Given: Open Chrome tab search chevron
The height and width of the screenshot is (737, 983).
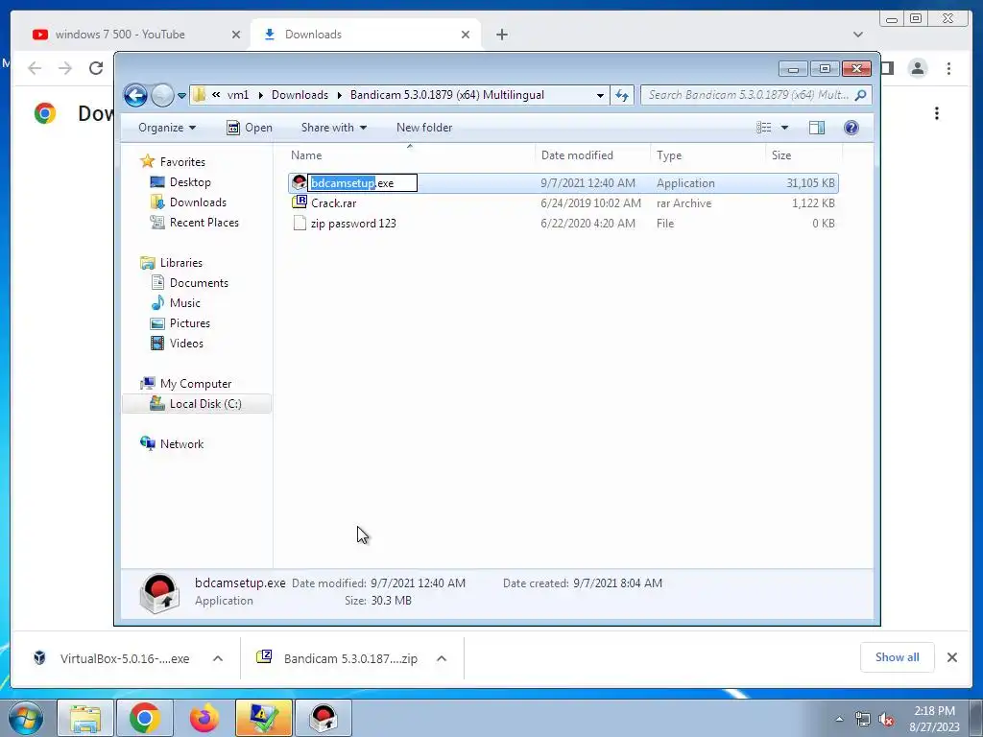Looking at the screenshot, I should (x=857, y=35).
